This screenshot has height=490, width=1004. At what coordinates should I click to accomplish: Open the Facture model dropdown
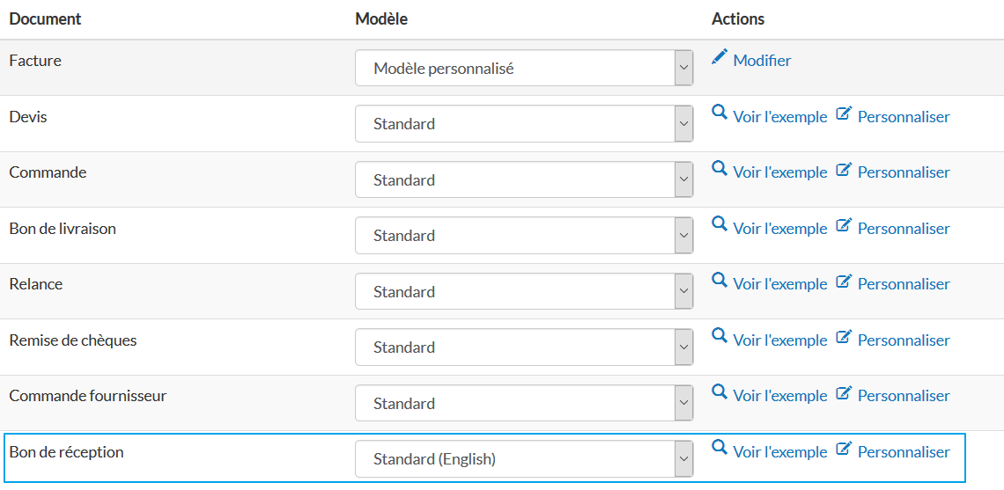524,68
